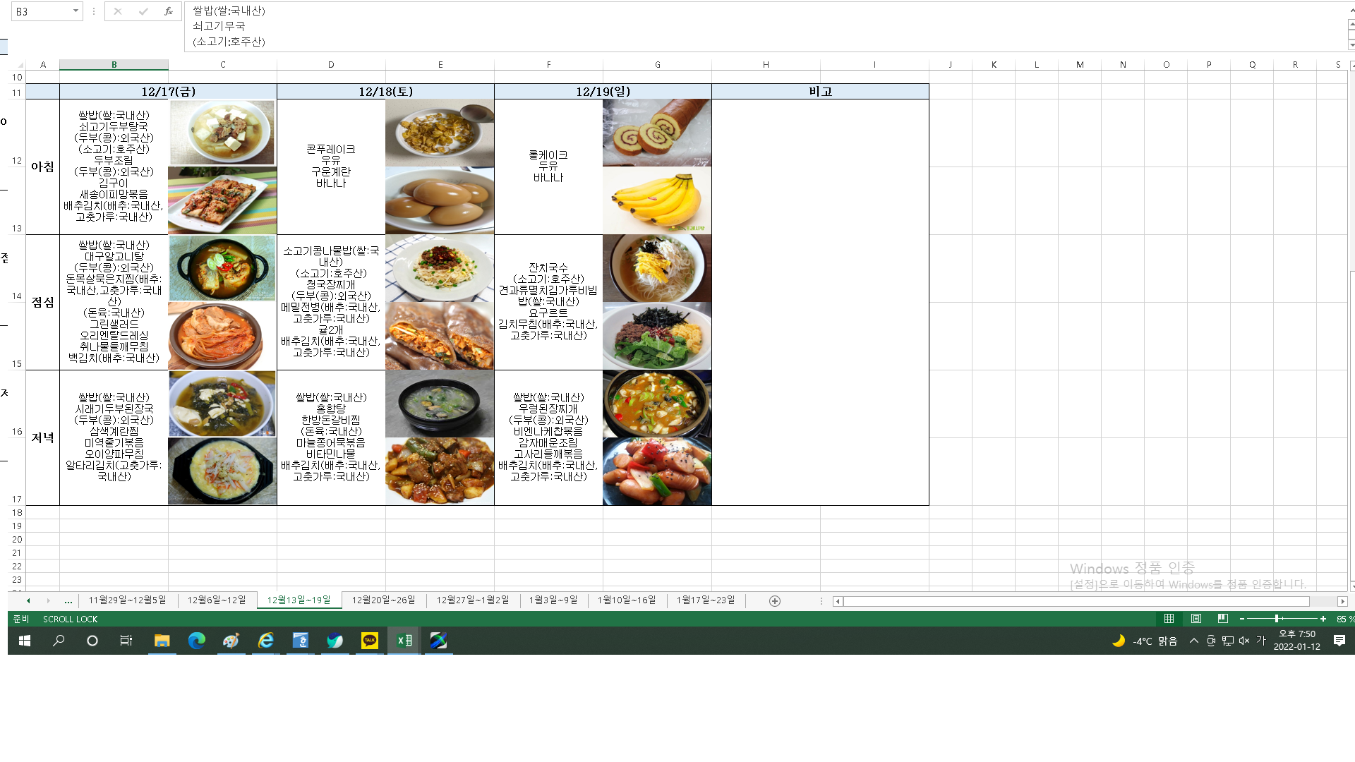Click into the formula bar text
The height and width of the screenshot is (762, 1355).
[766, 26]
